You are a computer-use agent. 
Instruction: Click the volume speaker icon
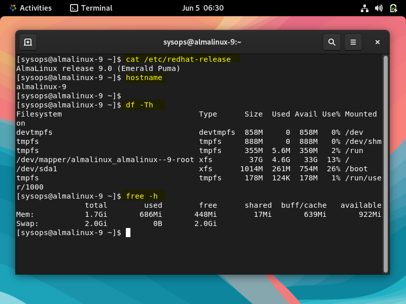click(379, 8)
